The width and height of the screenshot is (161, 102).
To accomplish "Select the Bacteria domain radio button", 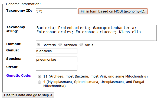I will (39, 45).
